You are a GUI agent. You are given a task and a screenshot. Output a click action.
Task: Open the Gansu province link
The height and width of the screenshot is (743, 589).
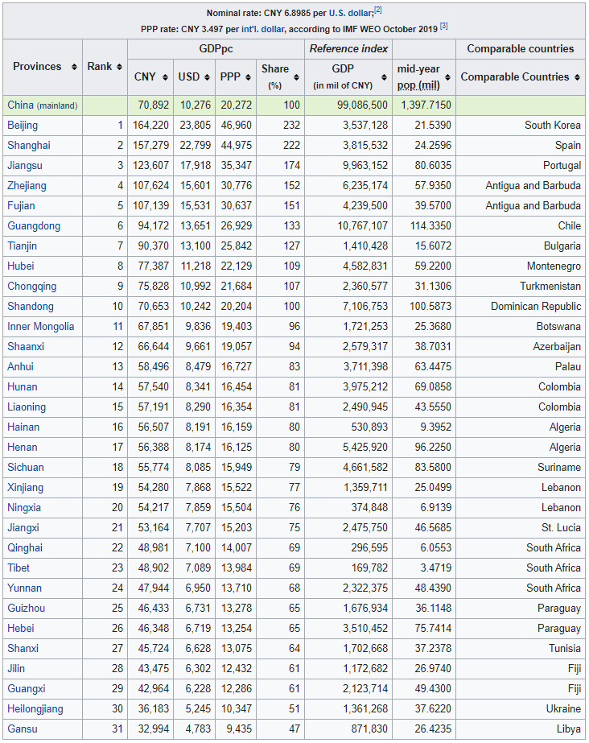tap(23, 729)
